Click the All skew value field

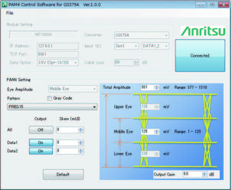67,130
